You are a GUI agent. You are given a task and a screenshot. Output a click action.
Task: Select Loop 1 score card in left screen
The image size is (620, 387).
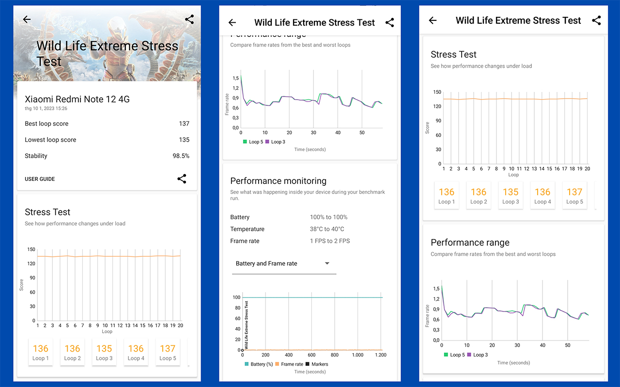click(x=41, y=353)
